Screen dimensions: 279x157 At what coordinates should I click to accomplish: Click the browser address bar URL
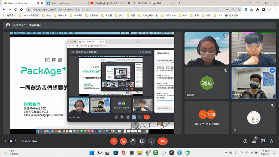pos(109,9)
